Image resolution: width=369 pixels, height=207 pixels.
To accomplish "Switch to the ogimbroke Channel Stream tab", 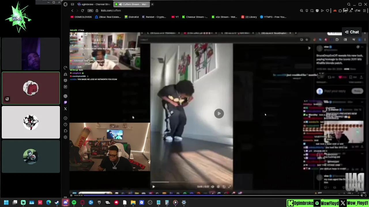I will pos(94,4).
